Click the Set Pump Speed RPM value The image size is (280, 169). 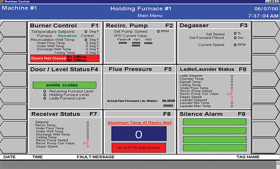158,31
